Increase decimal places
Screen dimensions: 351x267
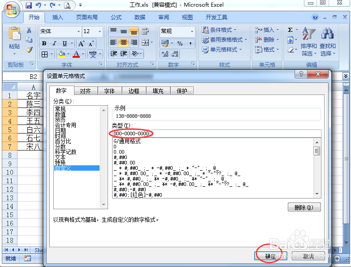click(x=165, y=54)
